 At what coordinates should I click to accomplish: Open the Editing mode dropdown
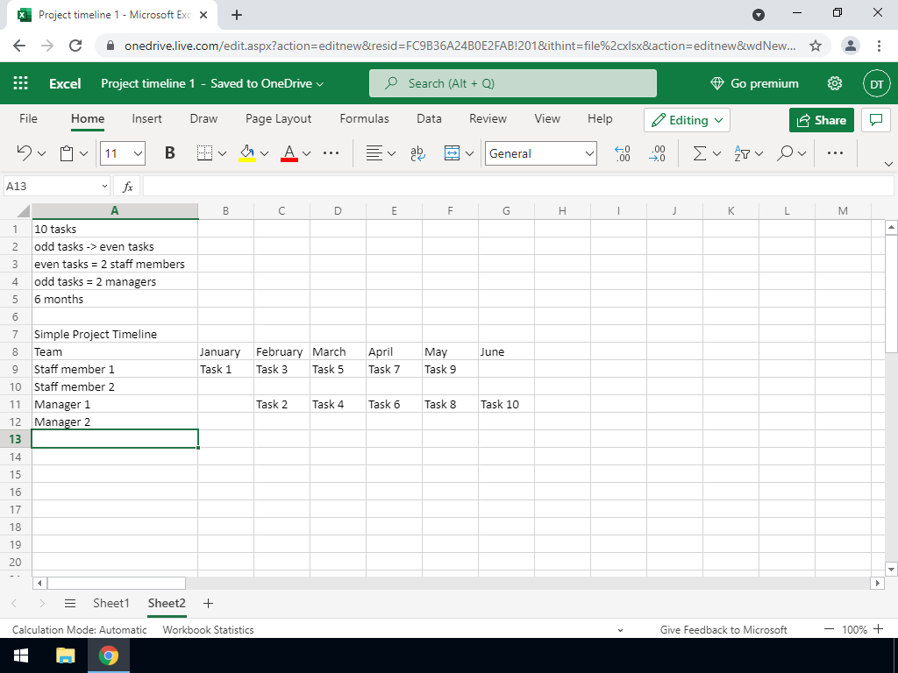pyautogui.click(x=687, y=120)
